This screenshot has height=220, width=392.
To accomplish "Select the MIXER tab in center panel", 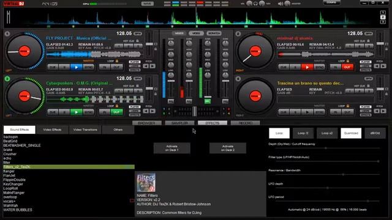I will coord(179,33).
